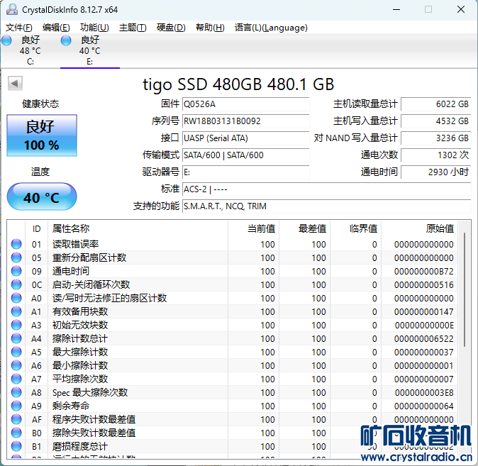Click status orb for attribute A6 最小擦除计数
478x466 pixels.
pos(16,366)
